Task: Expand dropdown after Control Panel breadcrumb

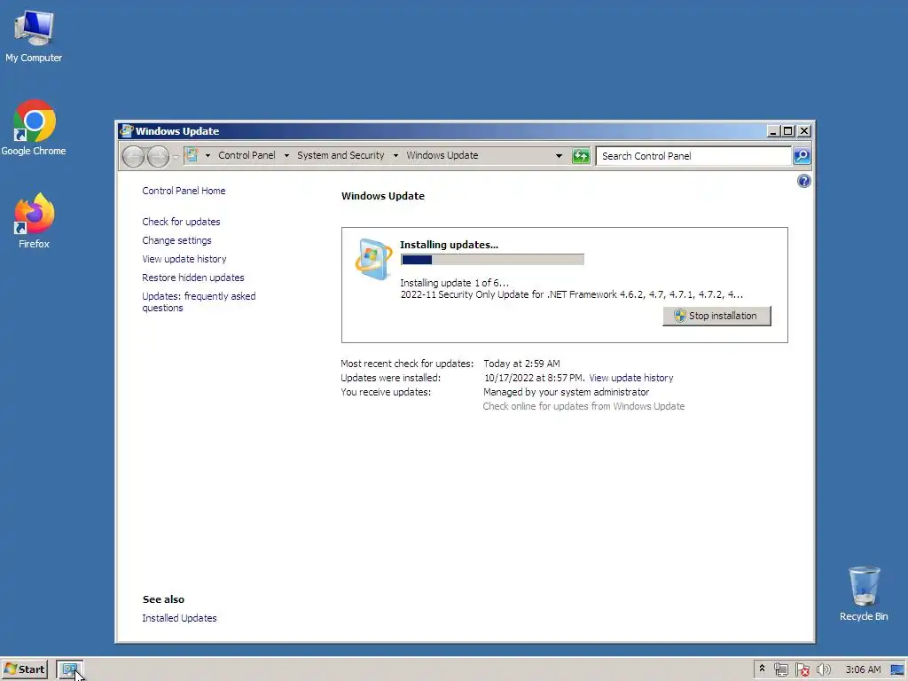Action: coord(286,155)
